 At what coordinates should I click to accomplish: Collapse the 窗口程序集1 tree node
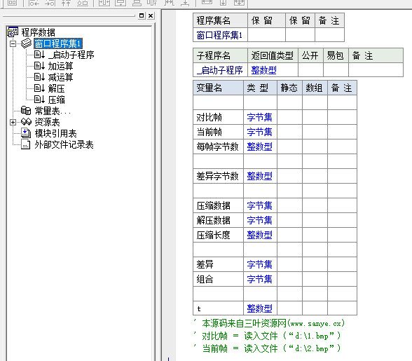(x=13, y=43)
